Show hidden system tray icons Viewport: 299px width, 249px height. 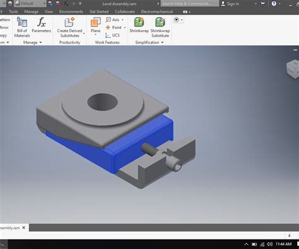click(246, 244)
